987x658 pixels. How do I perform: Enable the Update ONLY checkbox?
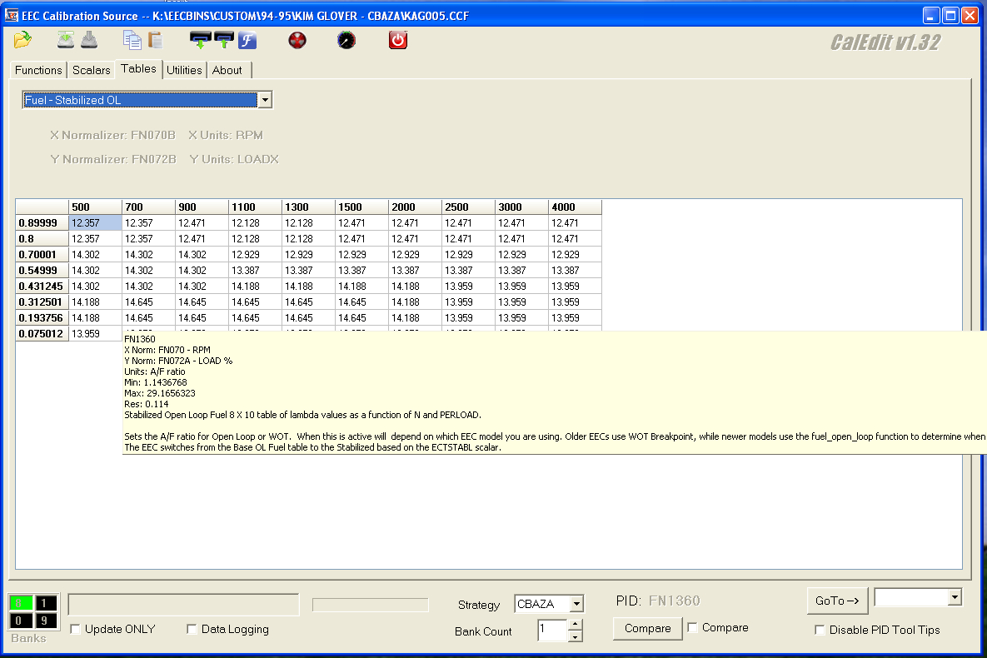76,629
